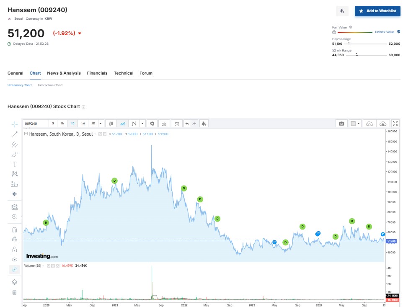Open the Technical tab
This screenshot has height=307, width=403.
124,73
